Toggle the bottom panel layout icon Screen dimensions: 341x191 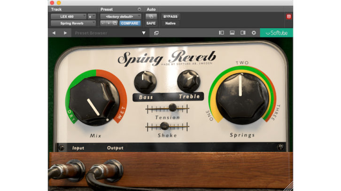(232, 33)
